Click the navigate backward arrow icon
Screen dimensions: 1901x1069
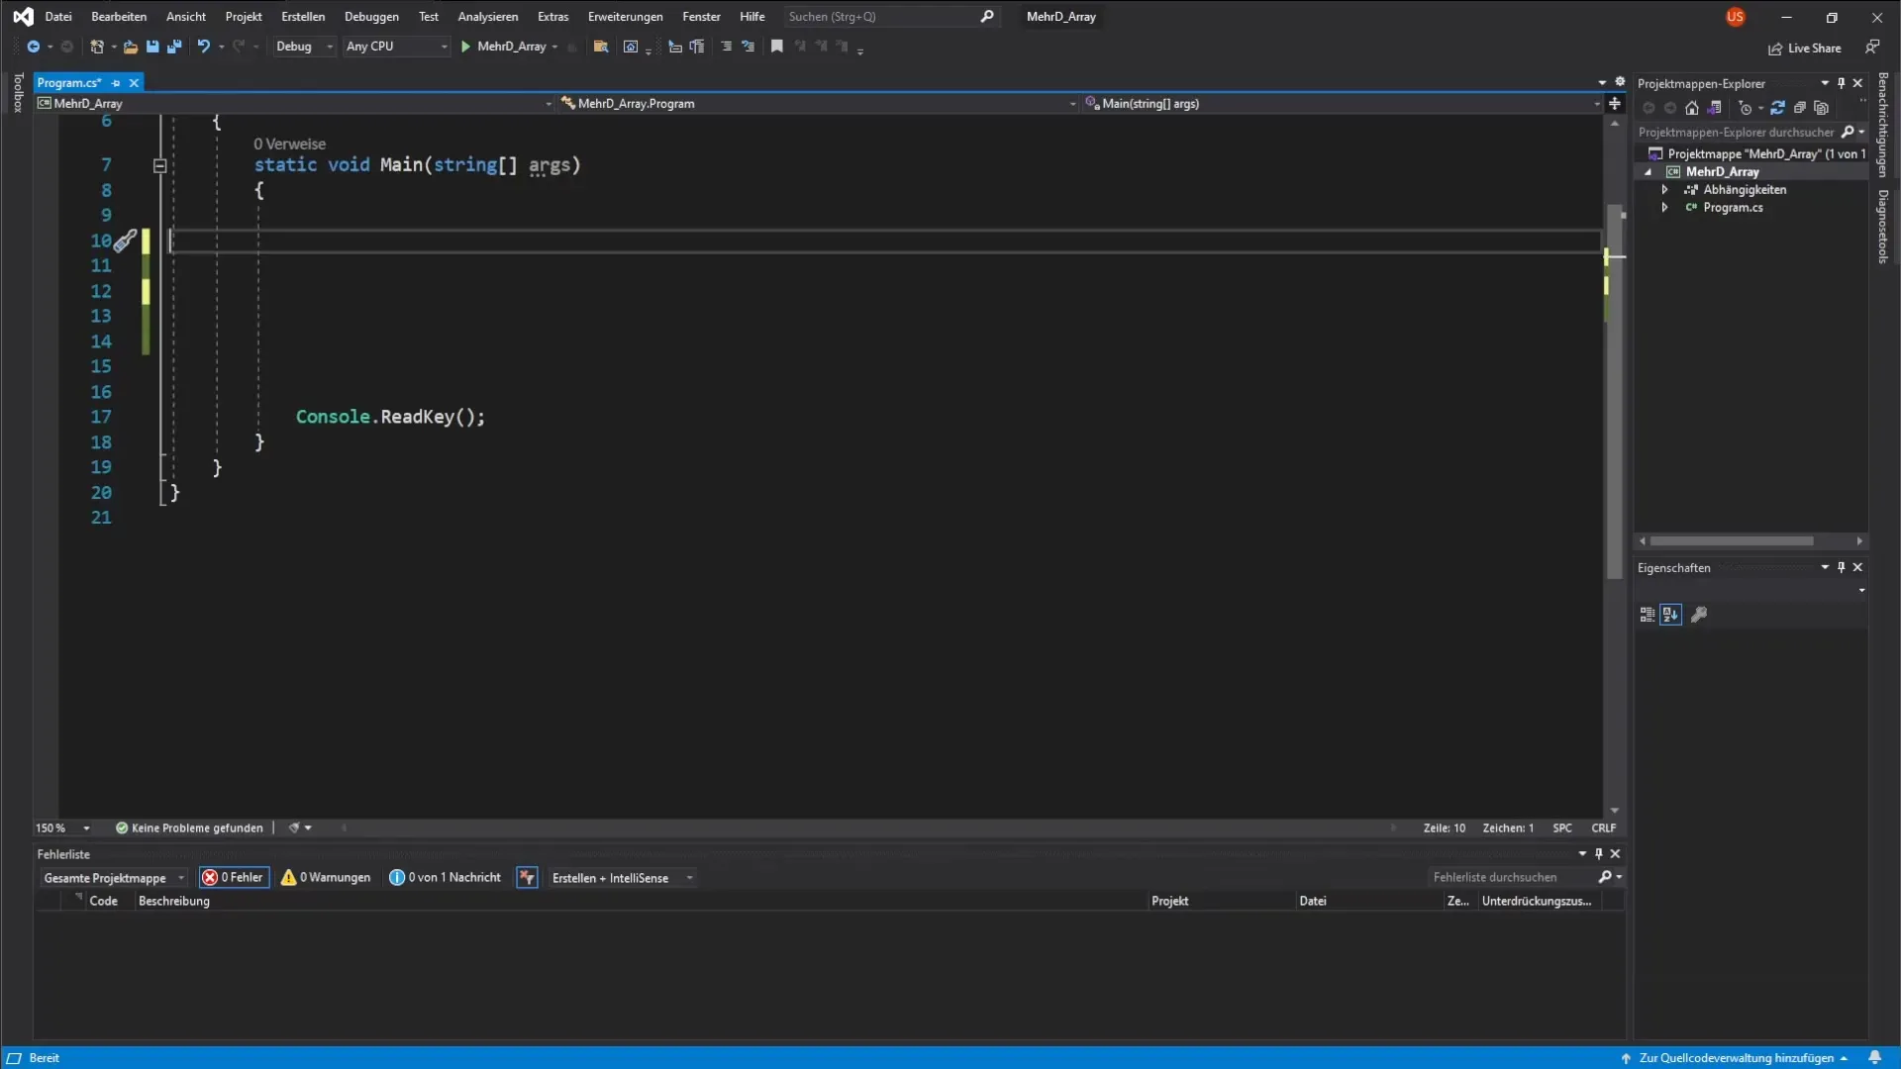click(33, 47)
